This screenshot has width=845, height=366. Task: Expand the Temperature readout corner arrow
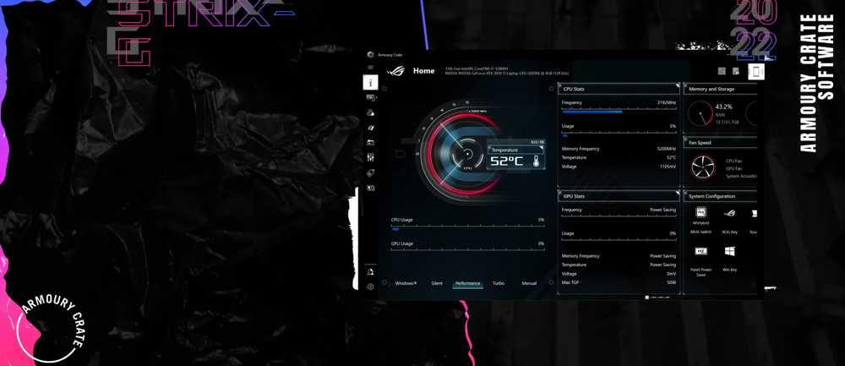(540, 147)
